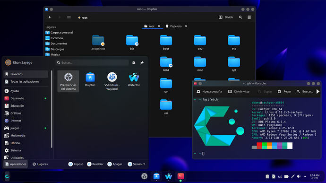This screenshot has height=183, width=326.
Task: Open the Oficina category
Action: (26, 143)
